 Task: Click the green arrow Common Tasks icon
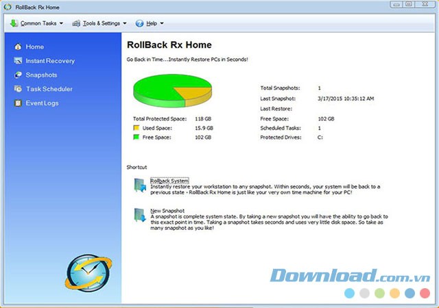pyautogui.click(x=14, y=23)
